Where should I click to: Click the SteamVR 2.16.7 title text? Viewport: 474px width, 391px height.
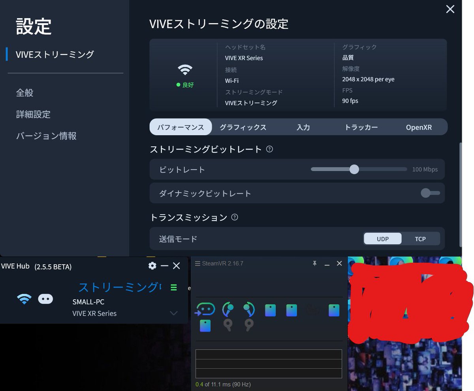(222, 264)
